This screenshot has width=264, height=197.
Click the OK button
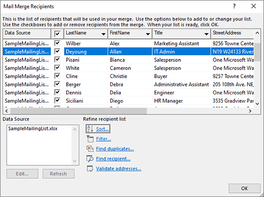point(244,188)
